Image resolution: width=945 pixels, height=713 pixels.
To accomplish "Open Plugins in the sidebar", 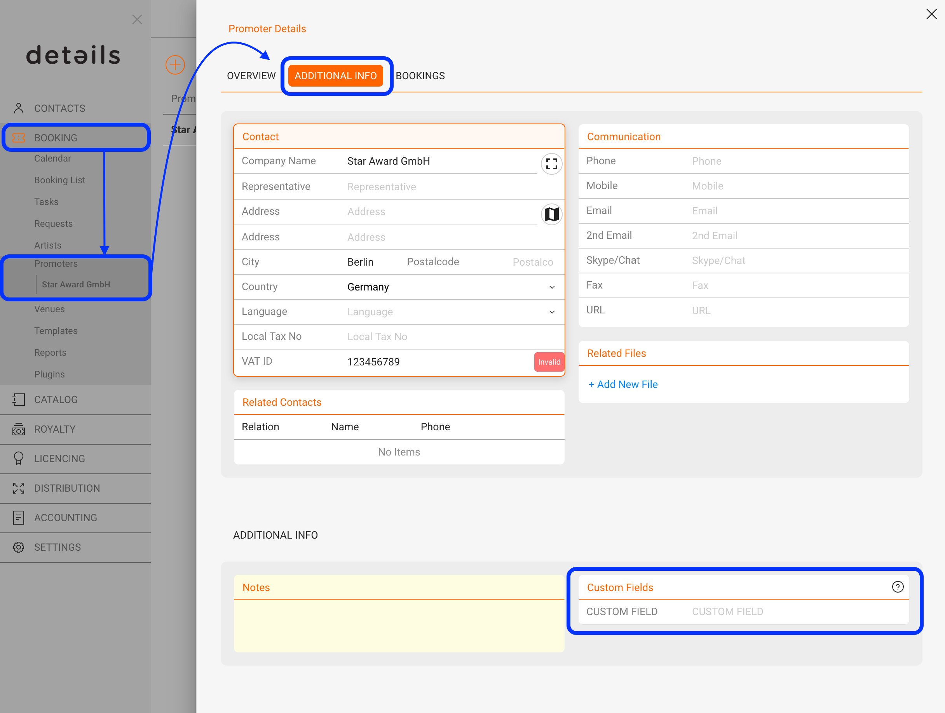I will [50, 374].
